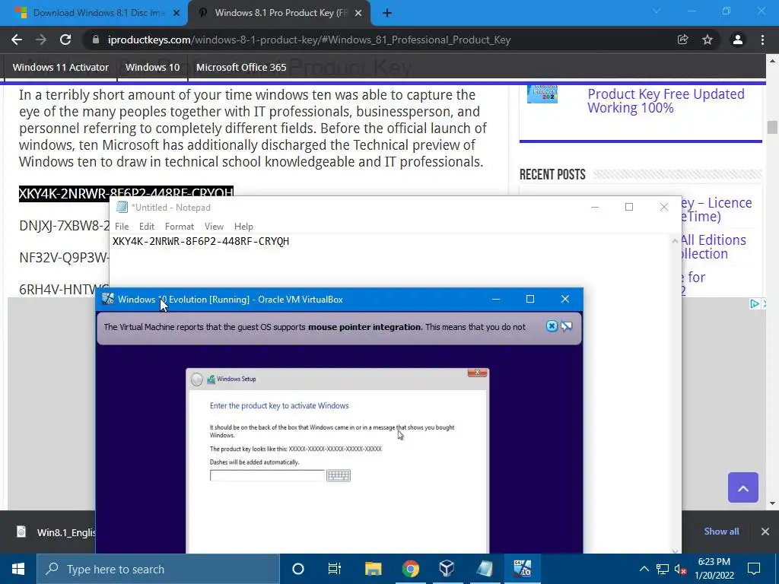The width and height of the screenshot is (779, 584).
Task: Open Notepad Format menu
Action: pos(180,227)
